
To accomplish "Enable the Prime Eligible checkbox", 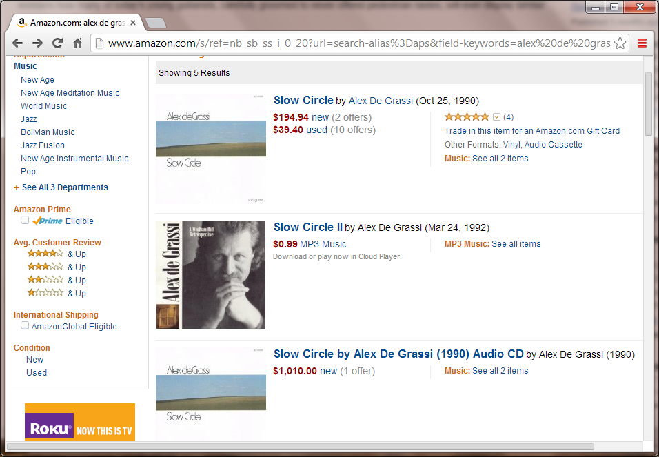I will click(25, 221).
